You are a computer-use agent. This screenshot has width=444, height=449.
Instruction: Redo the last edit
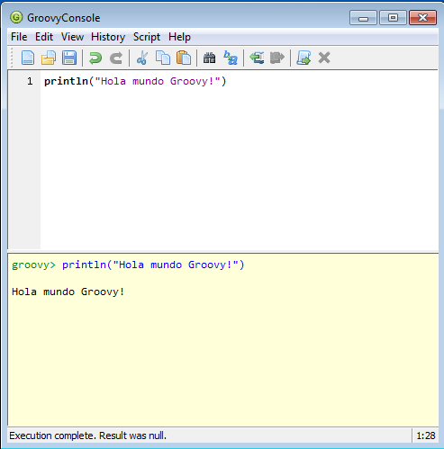coord(116,58)
